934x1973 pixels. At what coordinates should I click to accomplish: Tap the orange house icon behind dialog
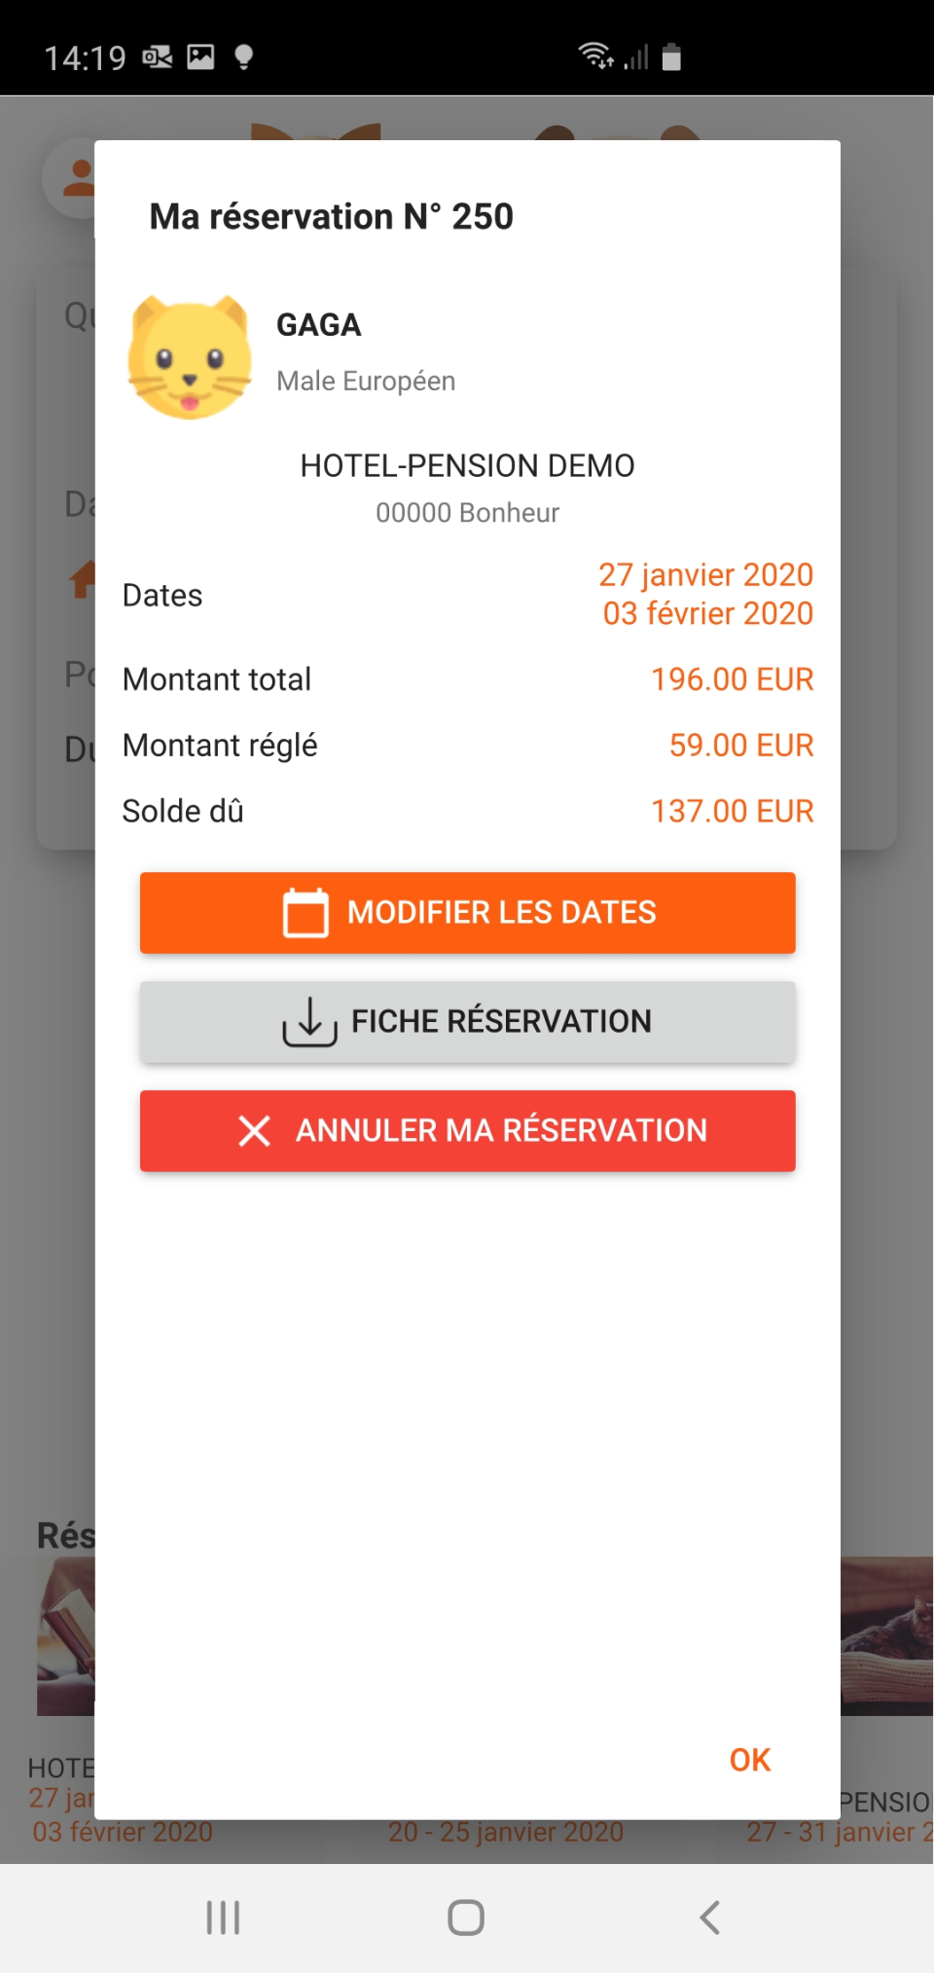82,579
